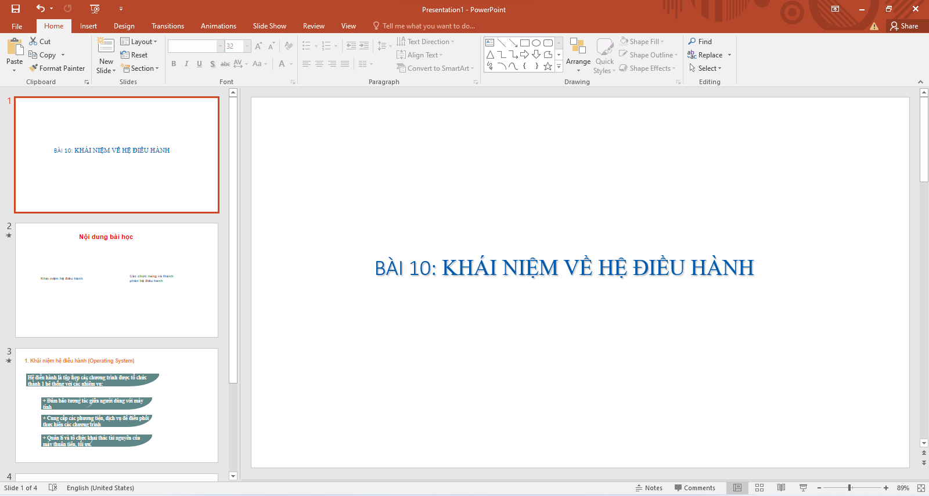Click the Arrange icon in Drawing group
Screen dimensions: 929x496
tap(578, 46)
